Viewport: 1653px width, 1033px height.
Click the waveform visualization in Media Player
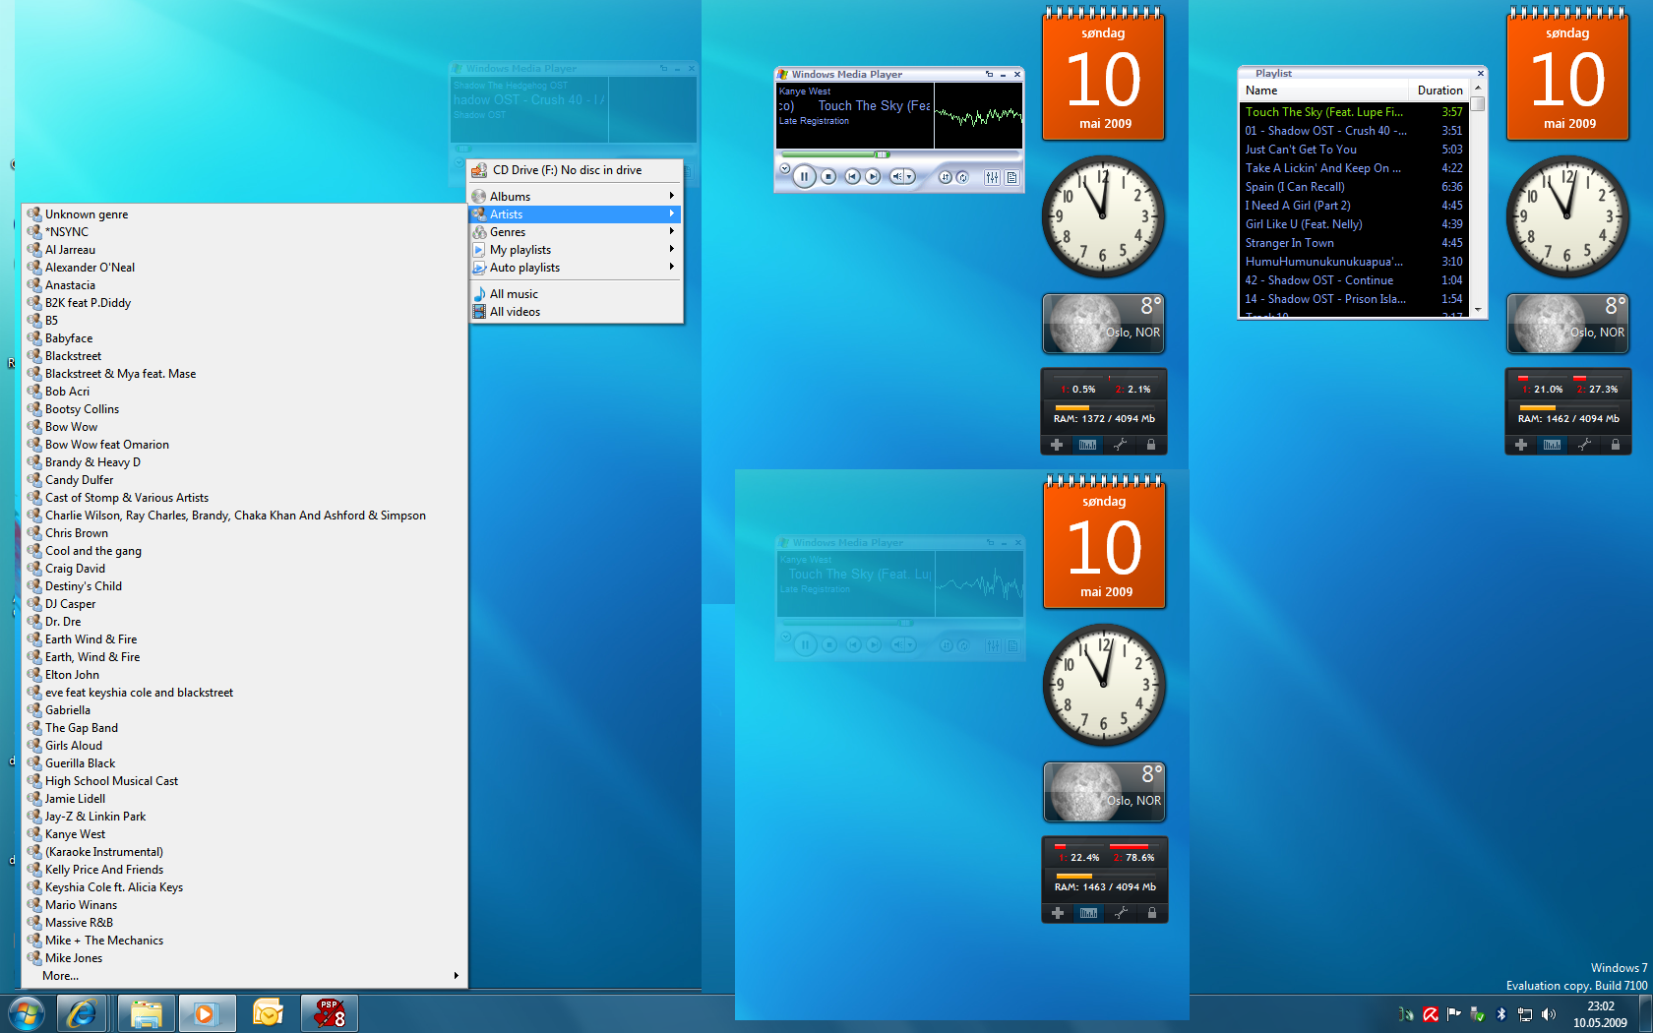(x=978, y=116)
